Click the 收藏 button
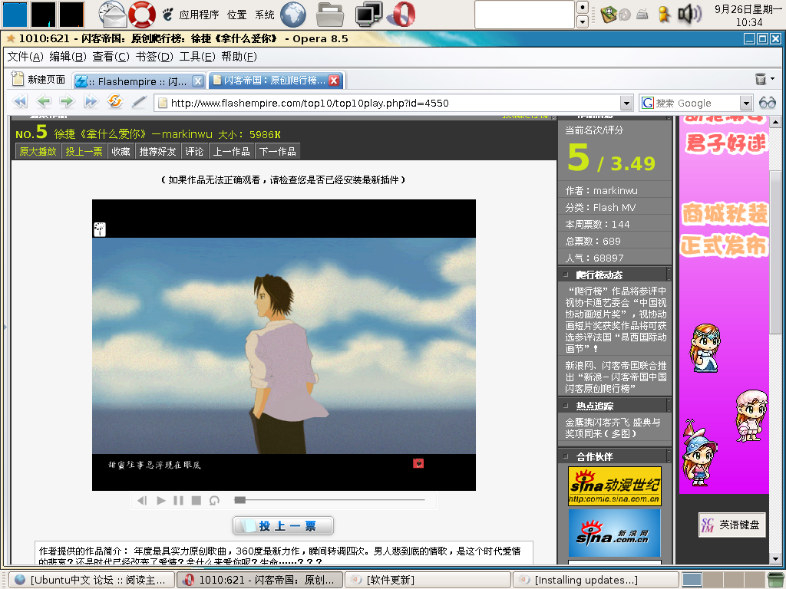 (x=121, y=151)
